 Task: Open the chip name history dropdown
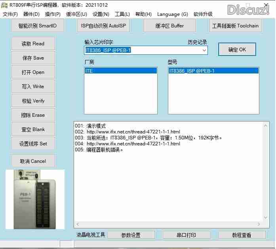204,50
